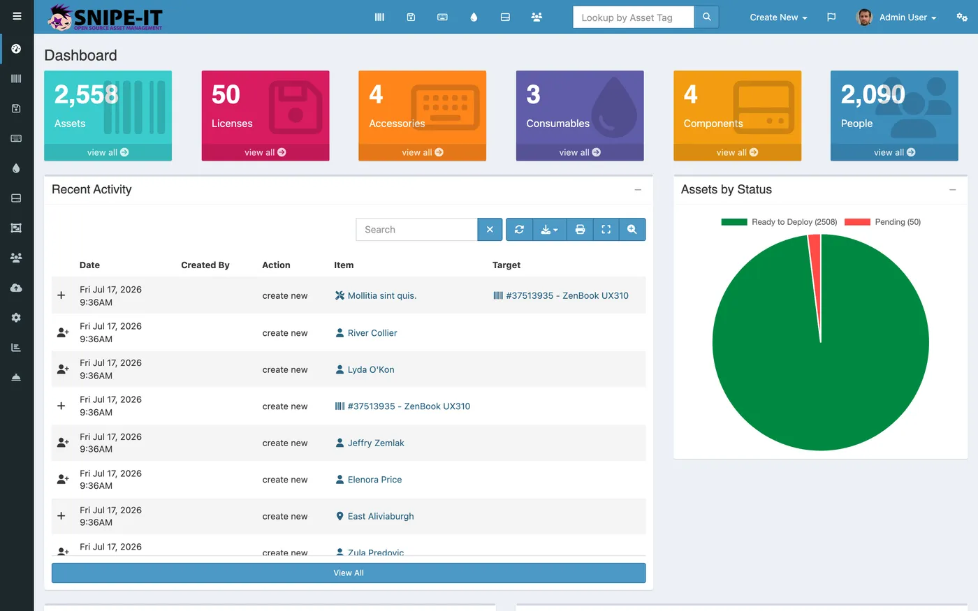Open Import cloud upload icon in sidebar
The width and height of the screenshot is (978, 611).
point(16,288)
